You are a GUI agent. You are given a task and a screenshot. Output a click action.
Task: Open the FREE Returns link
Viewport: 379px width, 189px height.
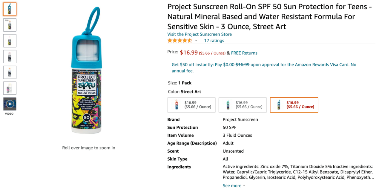(244, 53)
